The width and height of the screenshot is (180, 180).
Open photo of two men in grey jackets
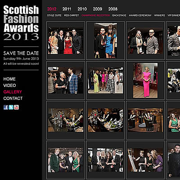pos(145,40)
